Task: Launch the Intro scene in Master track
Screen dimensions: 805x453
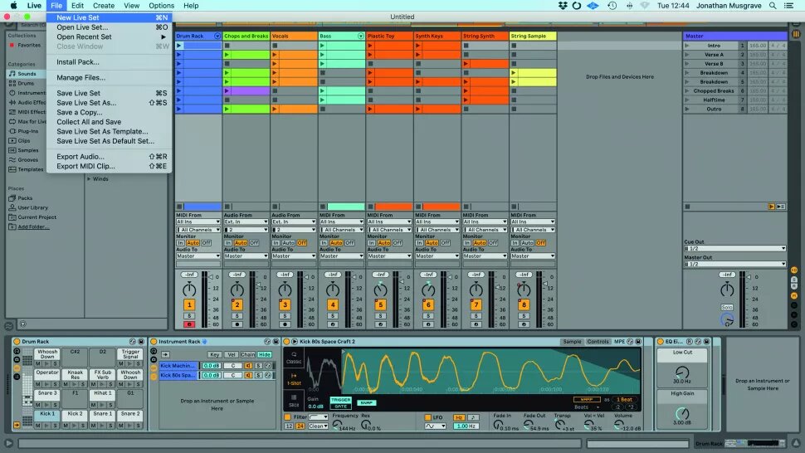Action: coord(687,45)
